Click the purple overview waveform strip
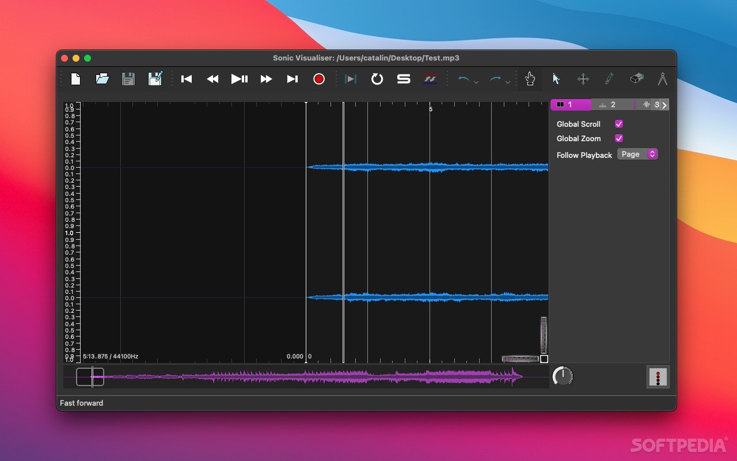The height and width of the screenshot is (461, 737). 306,377
